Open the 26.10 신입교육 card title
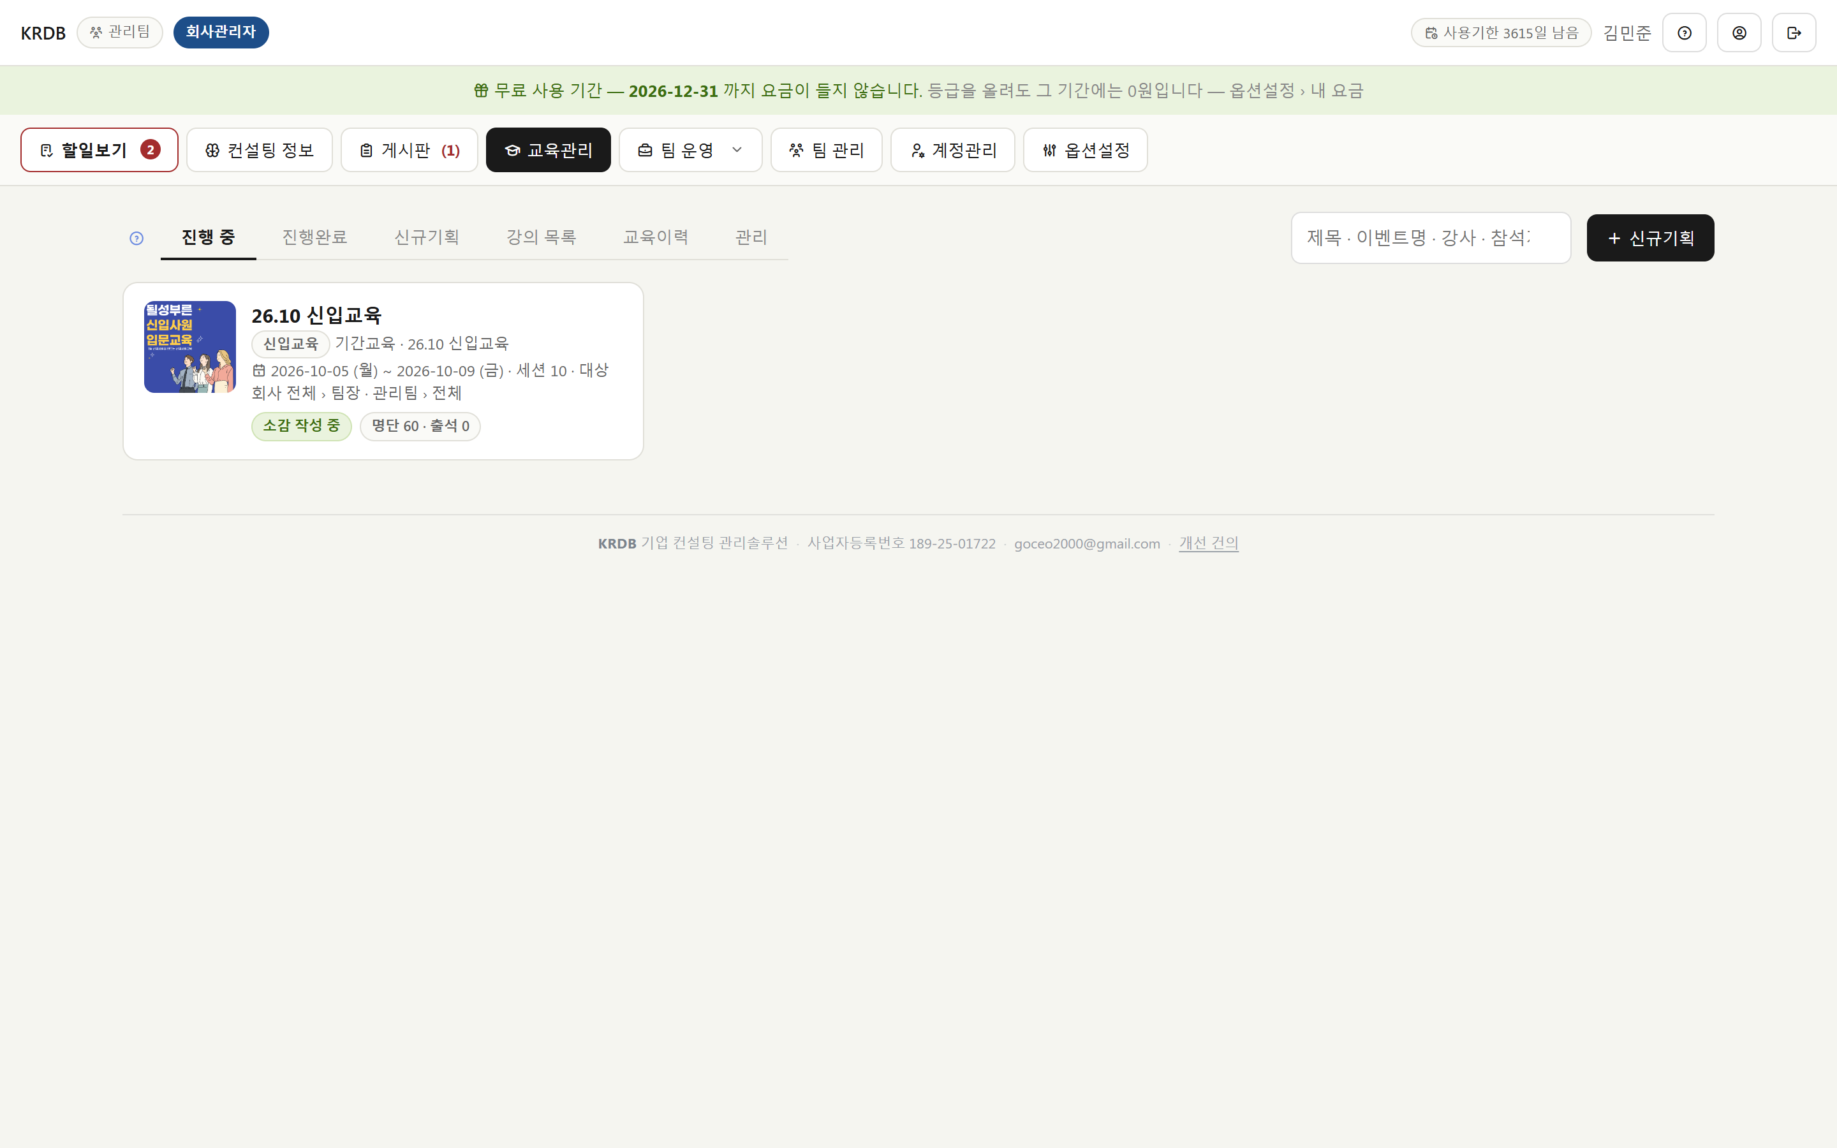The height and width of the screenshot is (1148, 1837). pos(316,315)
